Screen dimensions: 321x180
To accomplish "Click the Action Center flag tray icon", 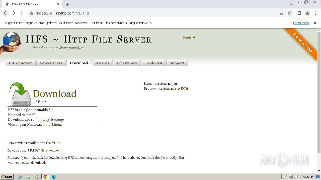I will (x=297, y=177).
